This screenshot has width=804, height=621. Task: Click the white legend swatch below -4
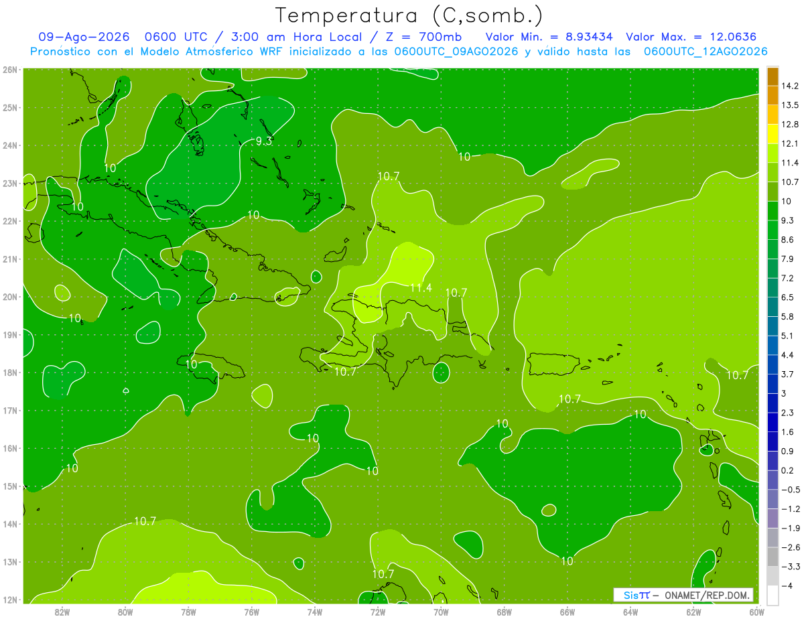[773, 595]
